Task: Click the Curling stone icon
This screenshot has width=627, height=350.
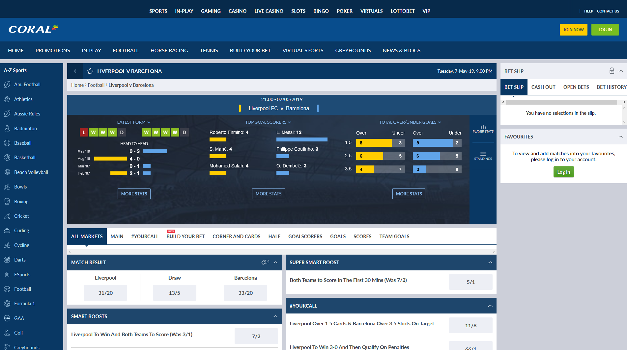Action: coord(7,231)
